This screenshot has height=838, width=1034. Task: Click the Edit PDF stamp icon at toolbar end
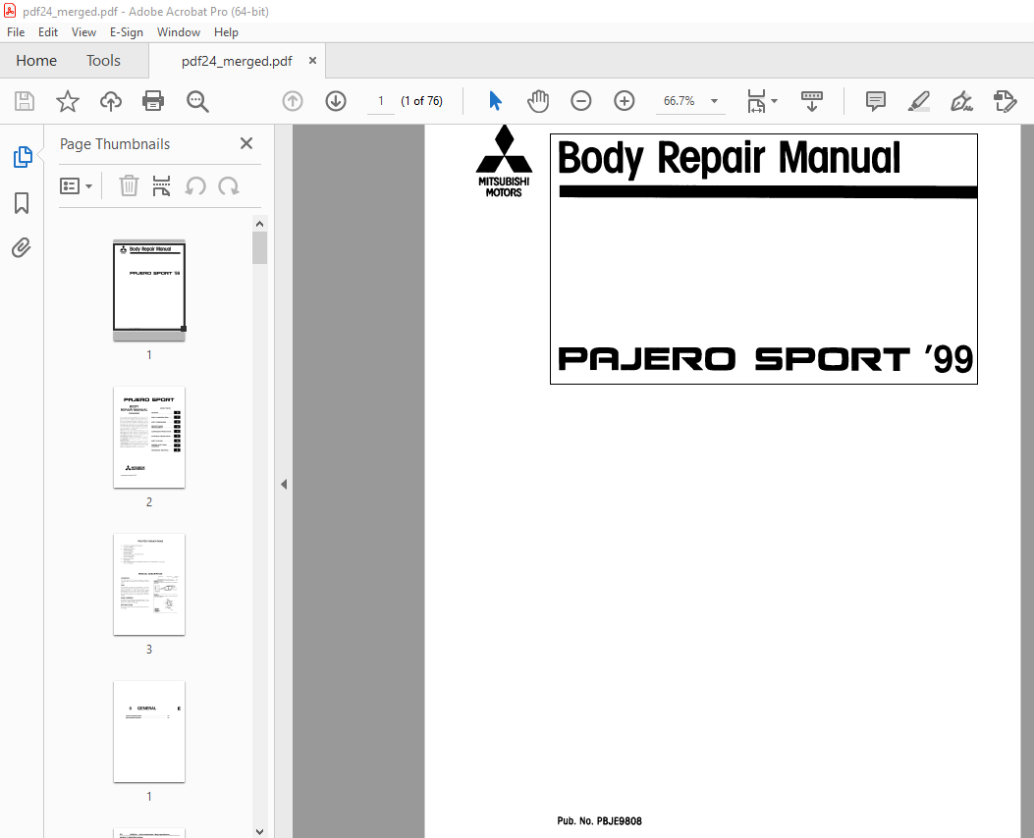click(x=1005, y=101)
